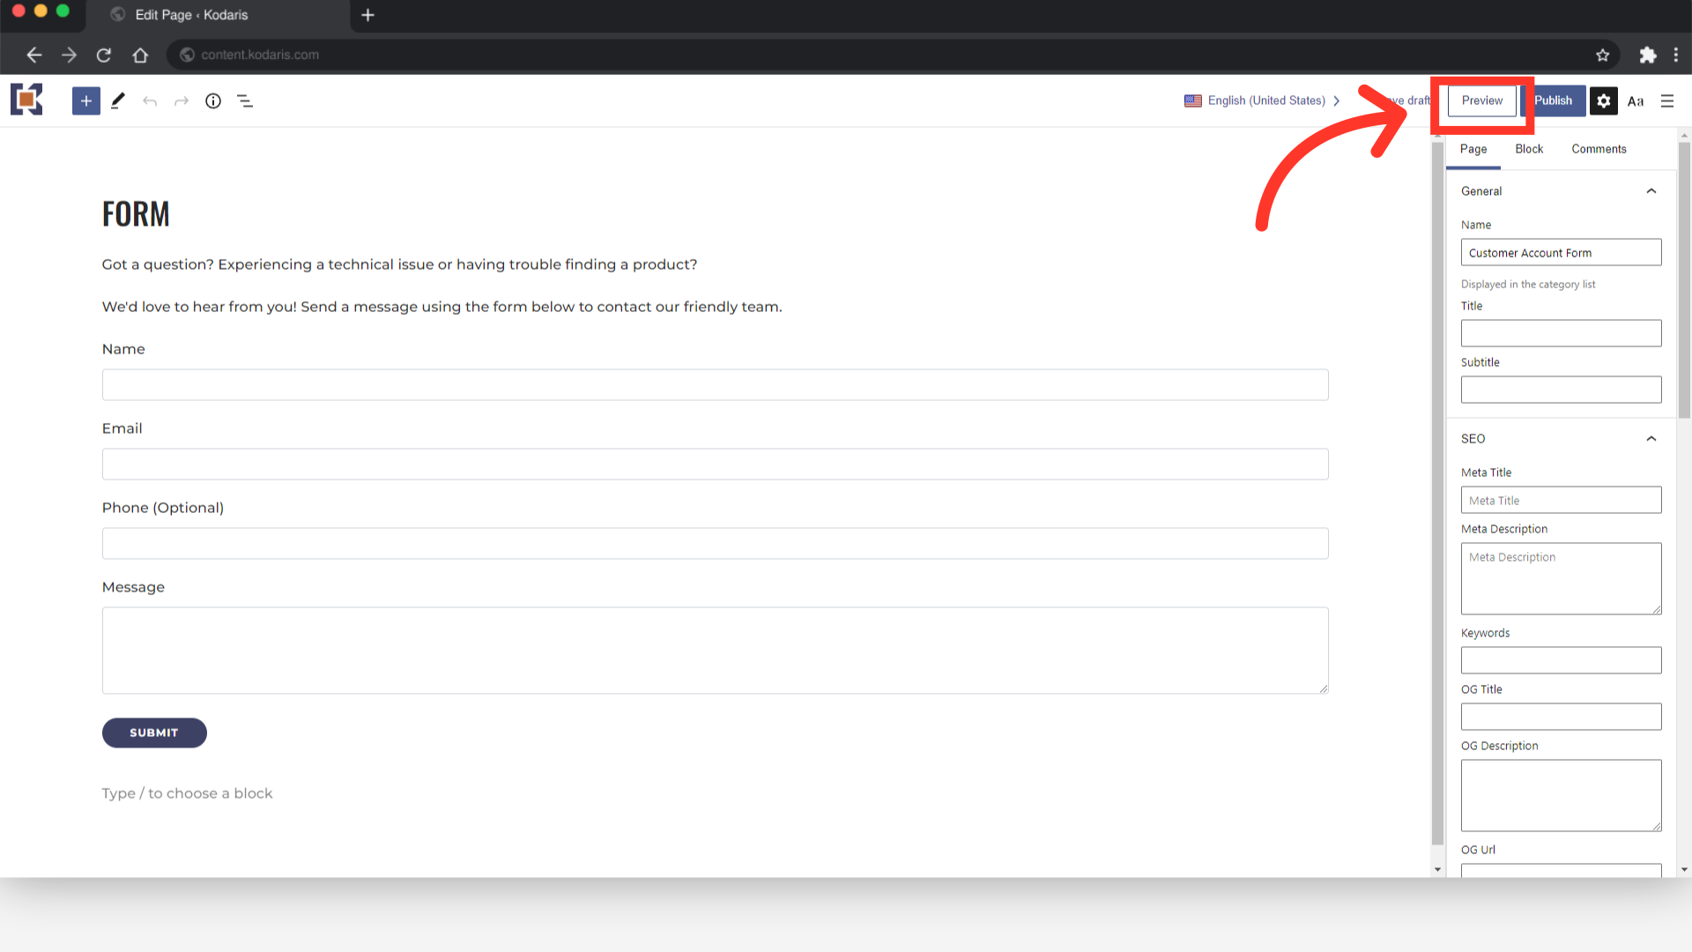Viewport: 1692px width, 952px height.
Task: Select the pencil edit tool
Action: click(x=118, y=101)
